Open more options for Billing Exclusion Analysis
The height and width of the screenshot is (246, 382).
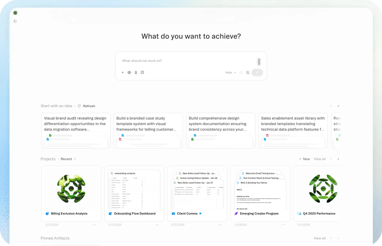coord(94,225)
